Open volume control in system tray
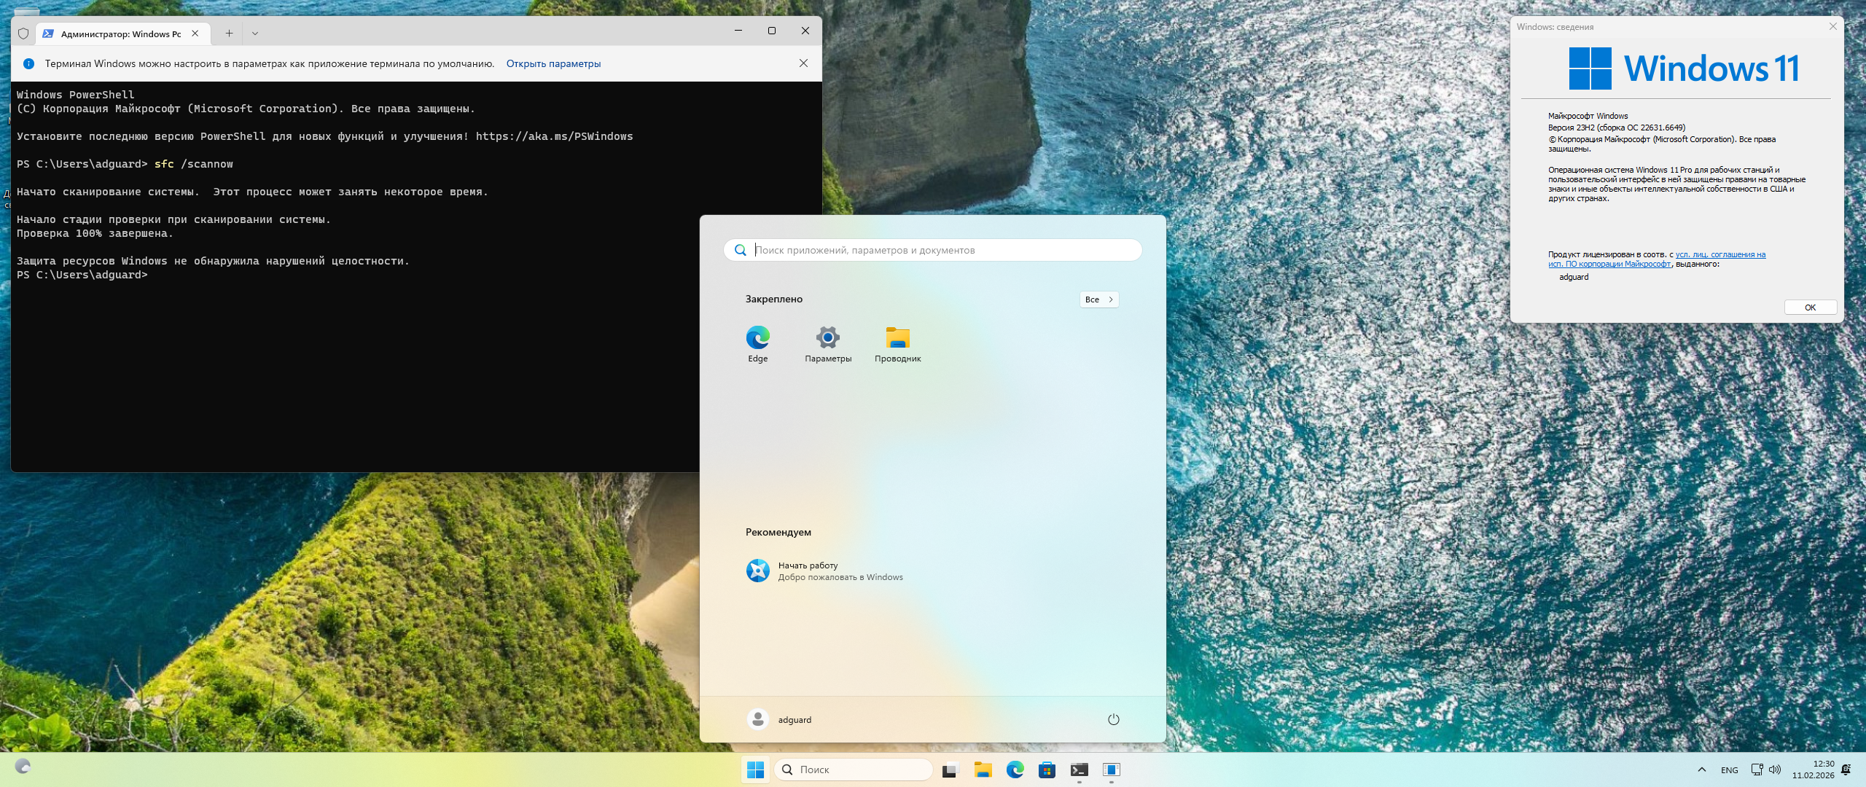The width and height of the screenshot is (1866, 787). tap(1775, 770)
